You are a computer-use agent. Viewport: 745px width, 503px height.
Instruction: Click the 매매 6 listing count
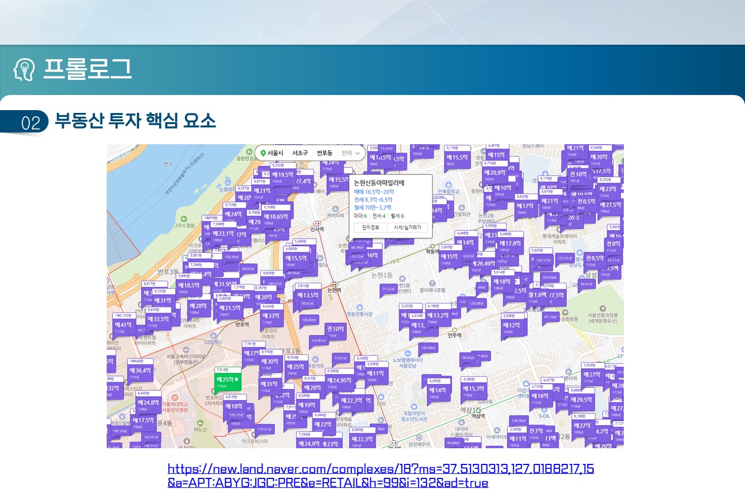pyautogui.click(x=361, y=216)
